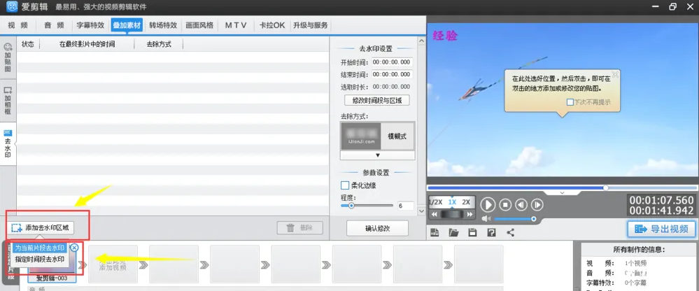Click the 添加去水印区域 button
This screenshot has width=699, height=291.
[x=41, y=228]
